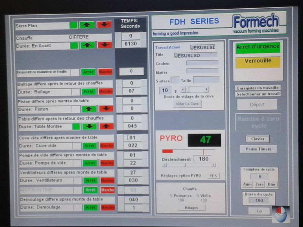Image resolution: width=303 pixels, height=227 pixels.
Task: Click red up arrow for Table Montée
Action: coord(106,126)
